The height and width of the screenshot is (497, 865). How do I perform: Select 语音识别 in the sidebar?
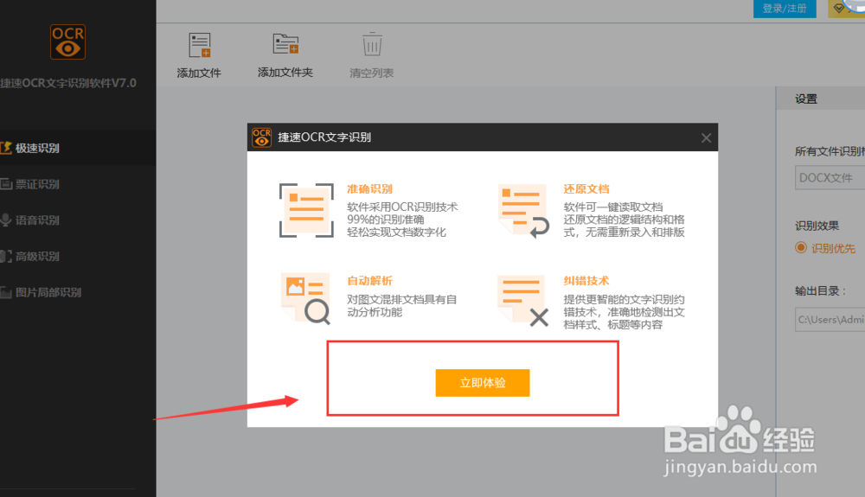[x=78, y=220]
